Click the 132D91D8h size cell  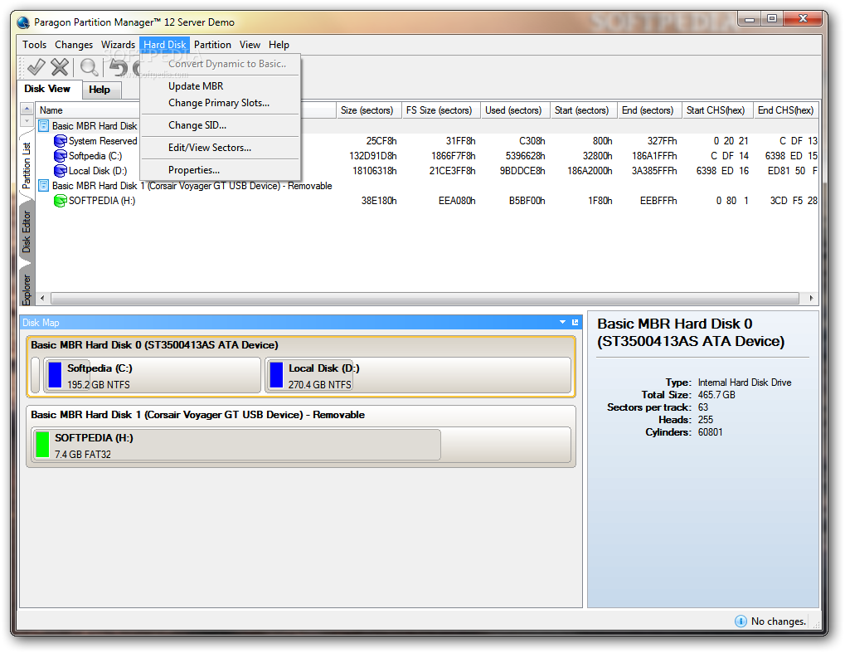[373, 156]
